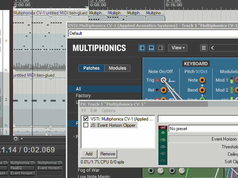The image size is (238, 178).
Task: Select the All patch category
Action: point(105,89)
